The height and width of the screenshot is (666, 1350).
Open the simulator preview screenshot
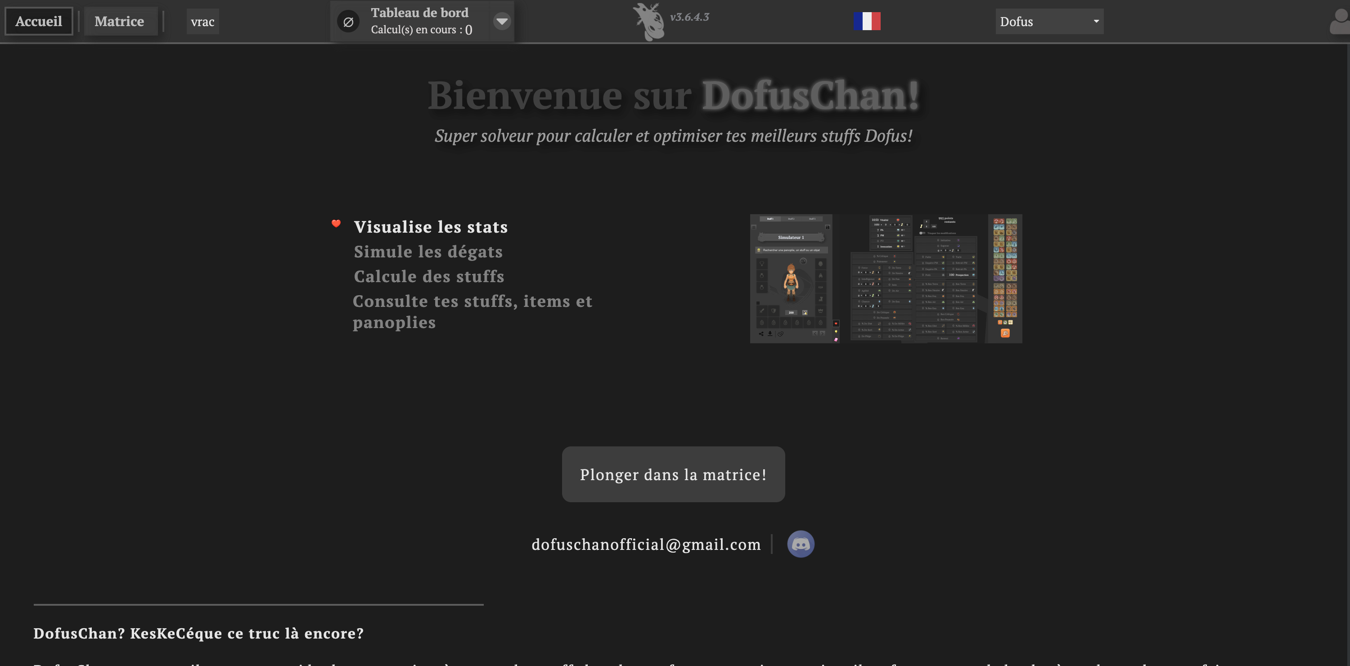point(886,279)
